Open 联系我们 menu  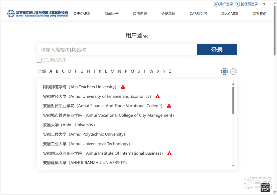click(x=259, y=14)
